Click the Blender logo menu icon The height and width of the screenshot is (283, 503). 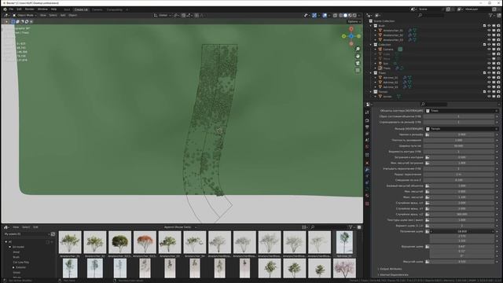click(5, 9)
